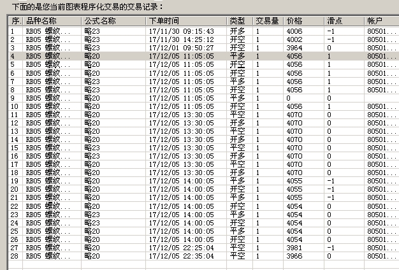The width and height of the screenshot is (399, 270).
Task: Select price 4006 in row 1
Action: [x=294, y=31]
